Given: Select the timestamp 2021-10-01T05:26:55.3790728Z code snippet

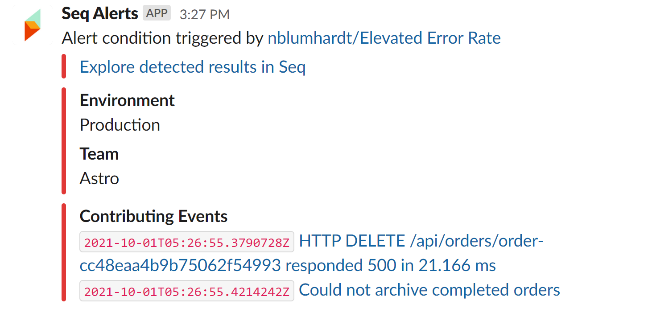Looking at the screenshot, I should tap(186, 241).
